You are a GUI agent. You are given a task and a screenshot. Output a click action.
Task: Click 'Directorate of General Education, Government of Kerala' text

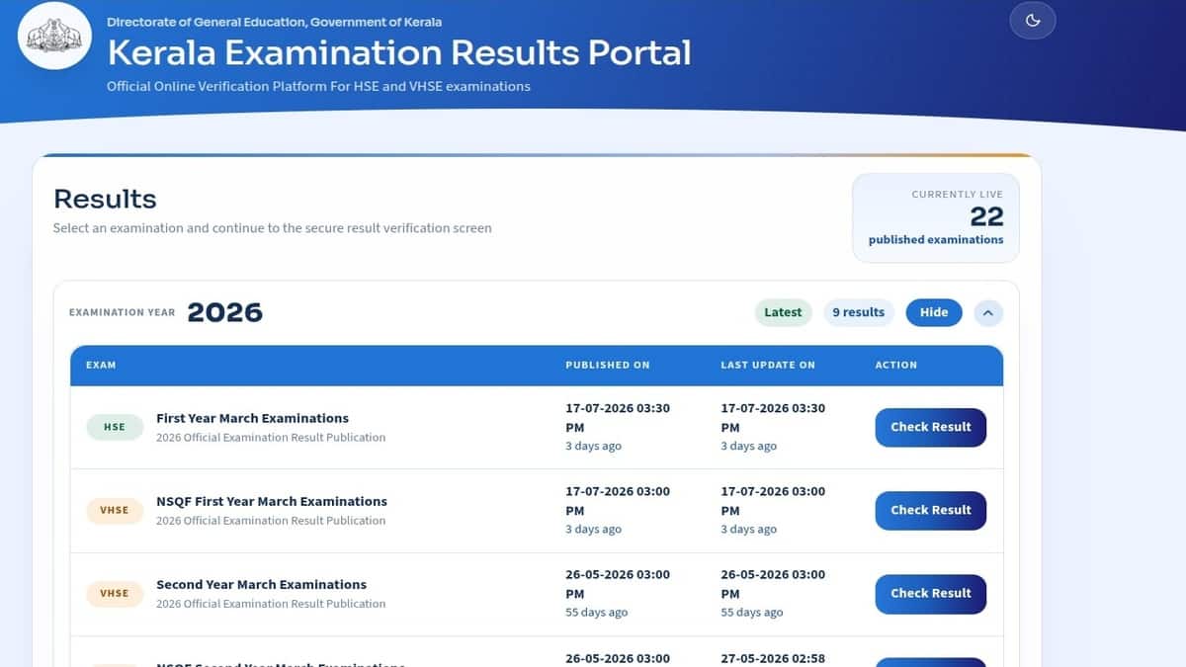(x=275, y=22)
